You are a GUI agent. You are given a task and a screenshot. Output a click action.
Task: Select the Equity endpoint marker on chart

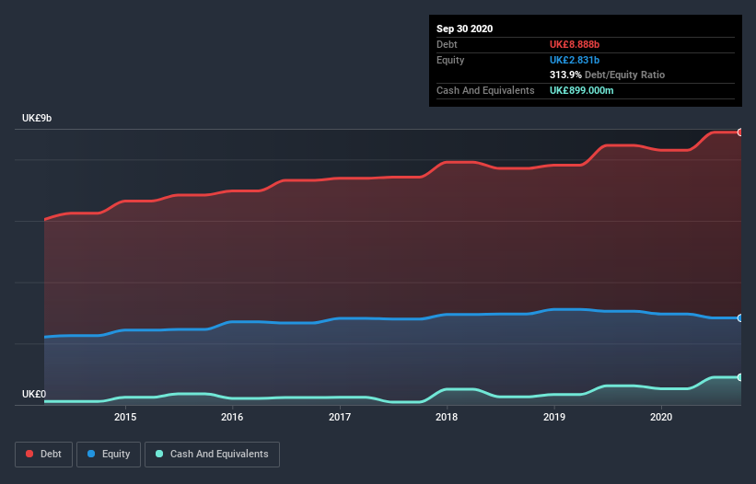pos(740,317)
